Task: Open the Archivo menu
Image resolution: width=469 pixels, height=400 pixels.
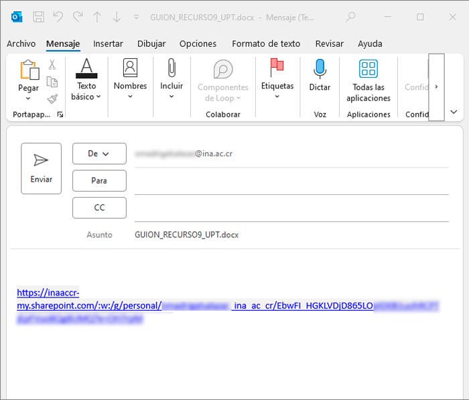Action: pyautogui.click(x=21, y=44)
